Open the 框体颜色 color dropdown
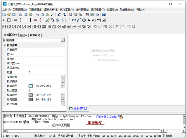187x139 pixels. (63, 95)
